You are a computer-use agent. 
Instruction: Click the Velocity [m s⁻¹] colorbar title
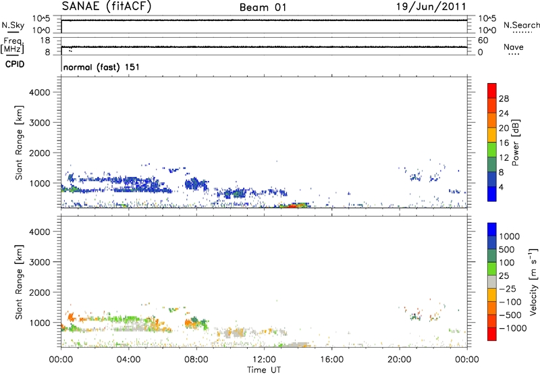[x=533, y=282]
